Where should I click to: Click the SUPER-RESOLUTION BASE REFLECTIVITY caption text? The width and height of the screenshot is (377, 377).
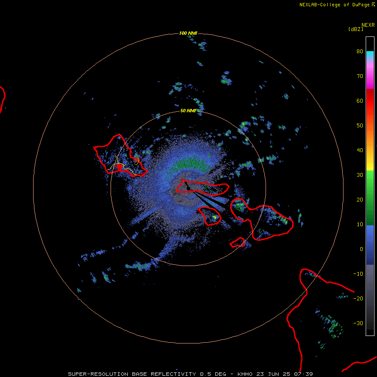(132, 374)
